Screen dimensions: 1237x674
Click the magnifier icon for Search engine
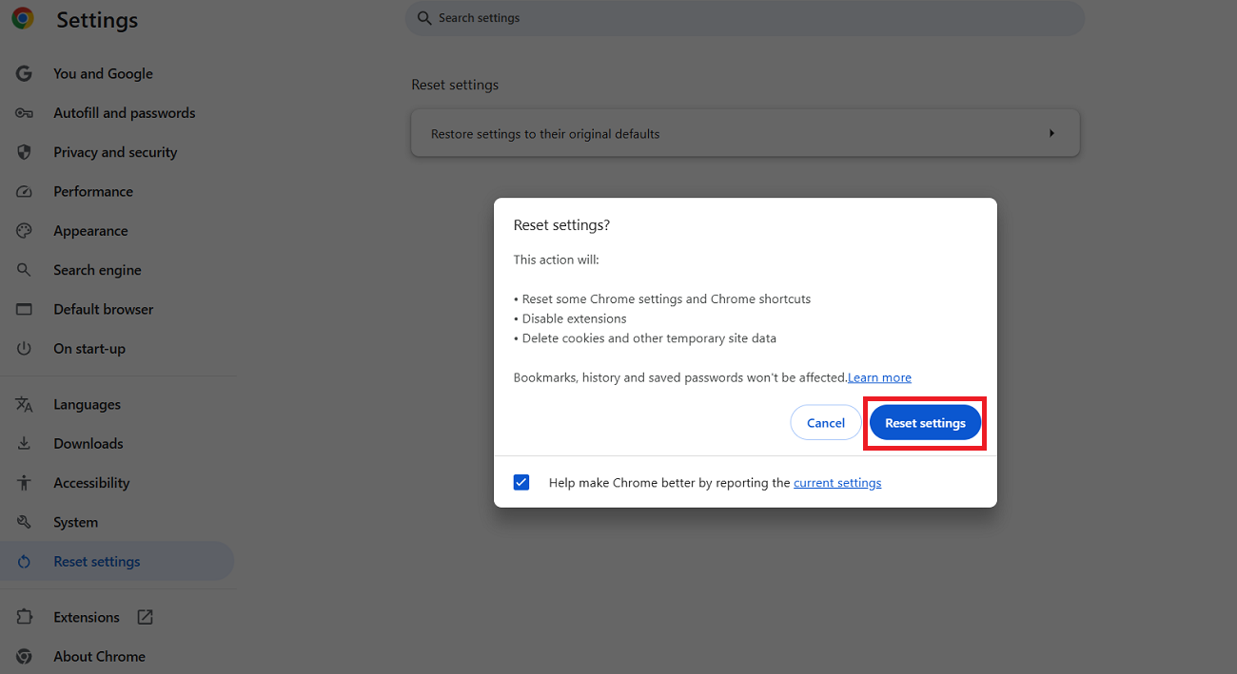click(x=24, y=270)
